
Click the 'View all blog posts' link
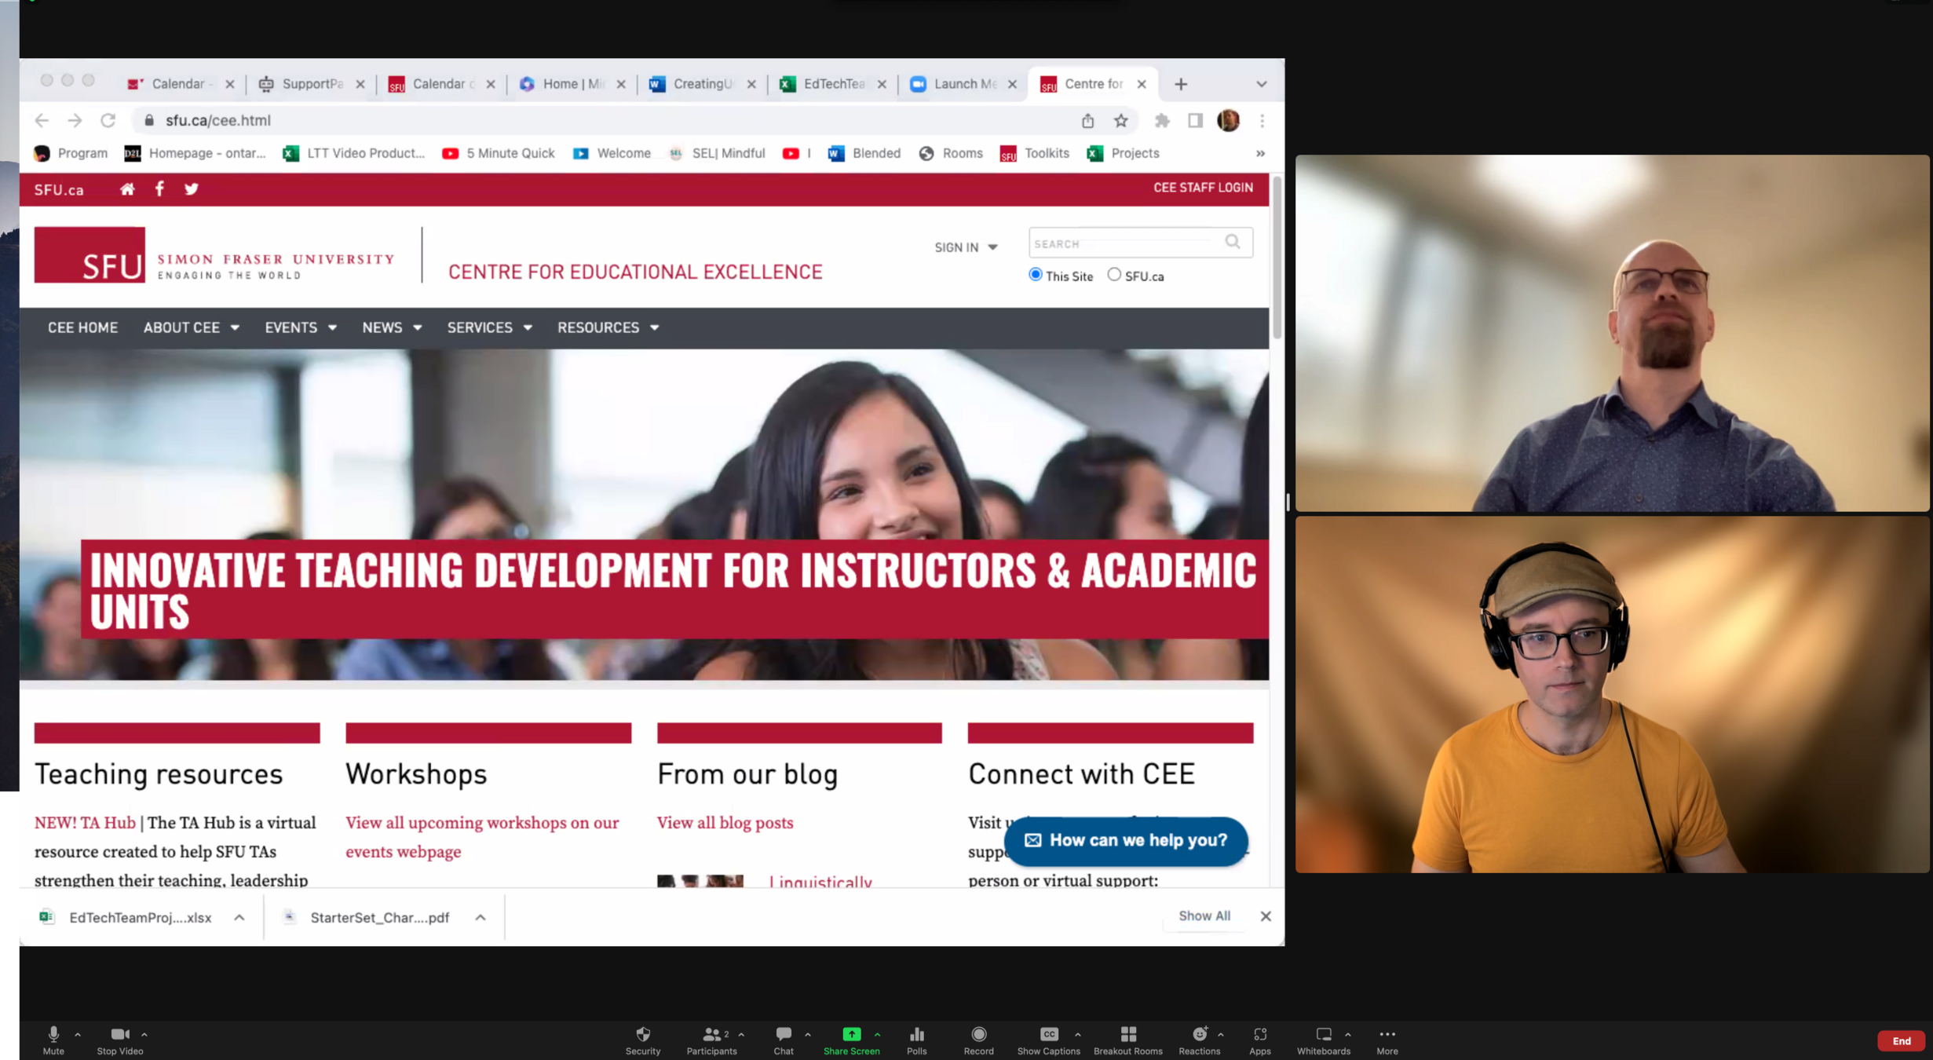[725, 822]
